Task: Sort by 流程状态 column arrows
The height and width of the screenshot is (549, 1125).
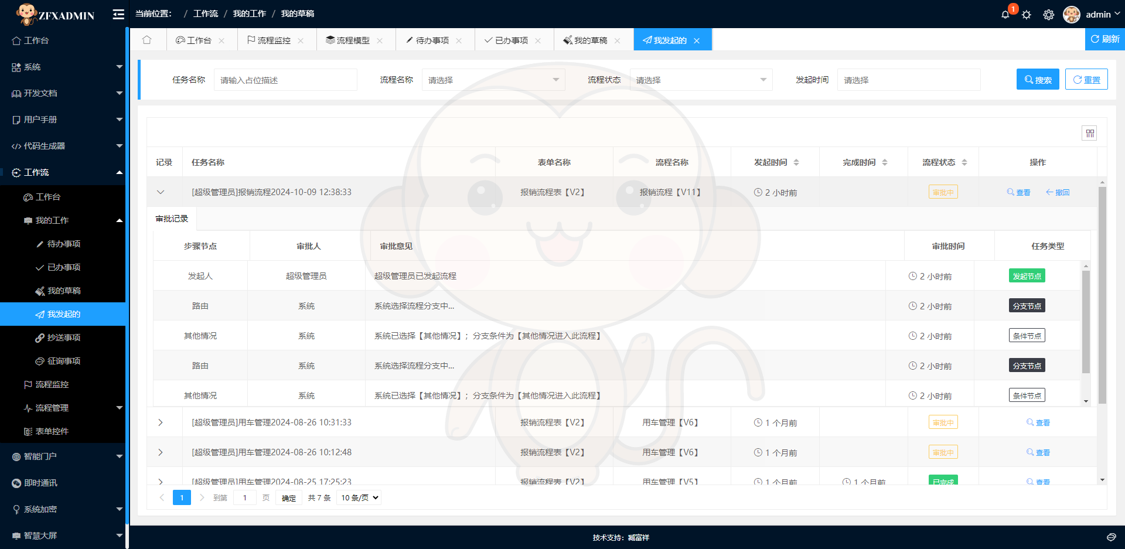Action: (964, 162)
